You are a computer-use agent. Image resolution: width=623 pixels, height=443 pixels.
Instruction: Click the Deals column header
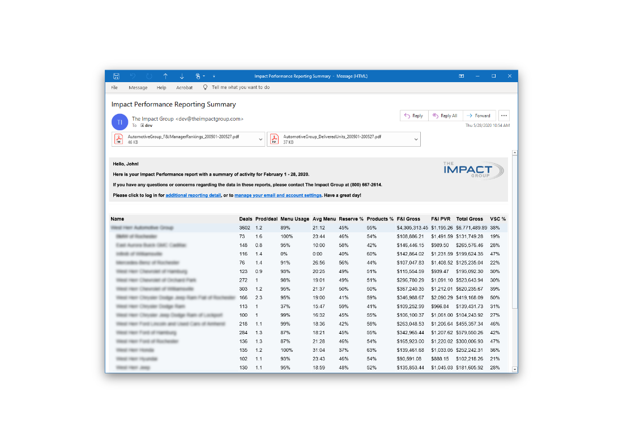pos(246,219)
